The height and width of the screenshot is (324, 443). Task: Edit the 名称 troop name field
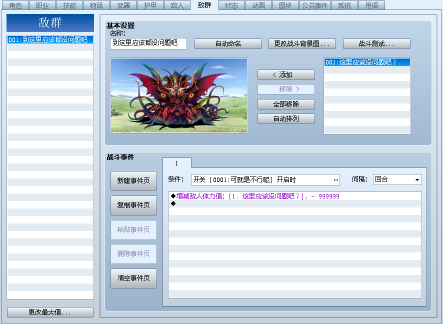(148, 43)
